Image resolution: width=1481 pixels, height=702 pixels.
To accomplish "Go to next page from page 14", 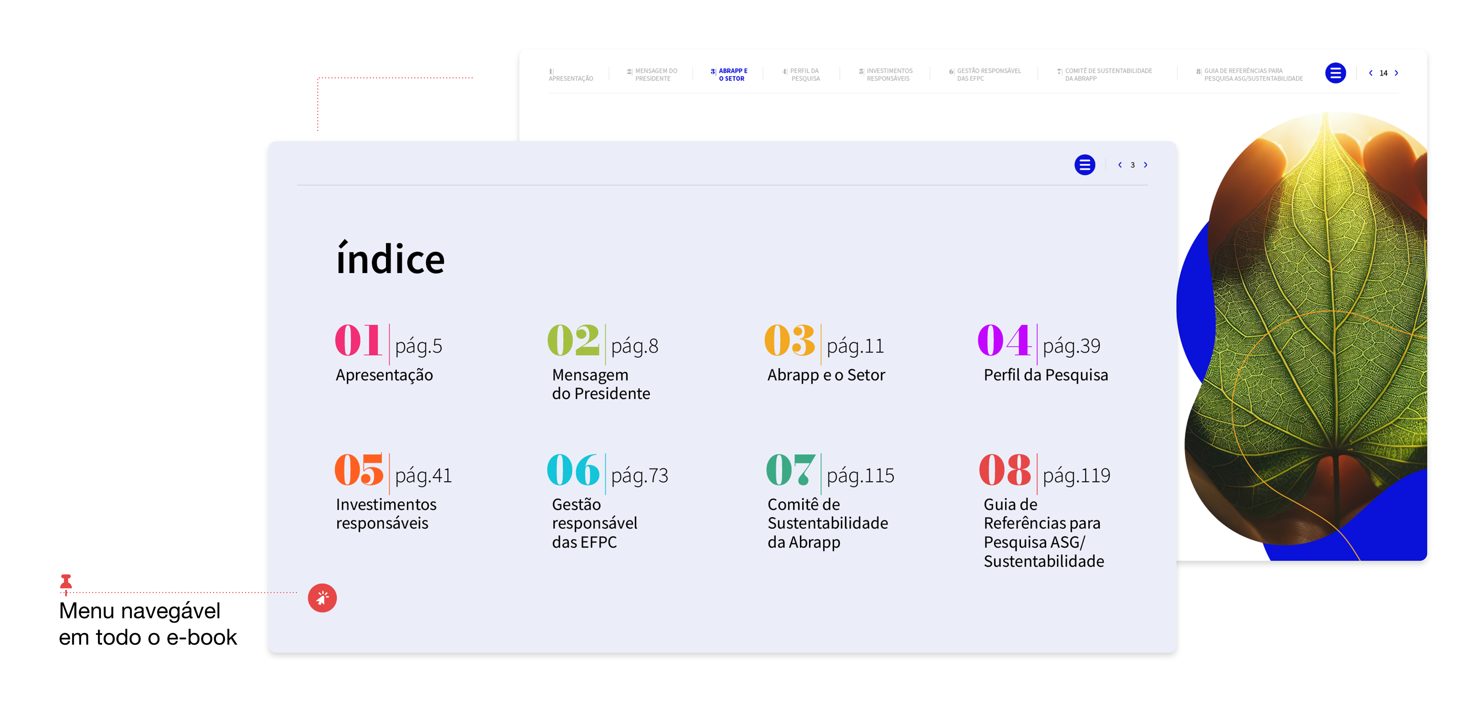I will 1396,73.
